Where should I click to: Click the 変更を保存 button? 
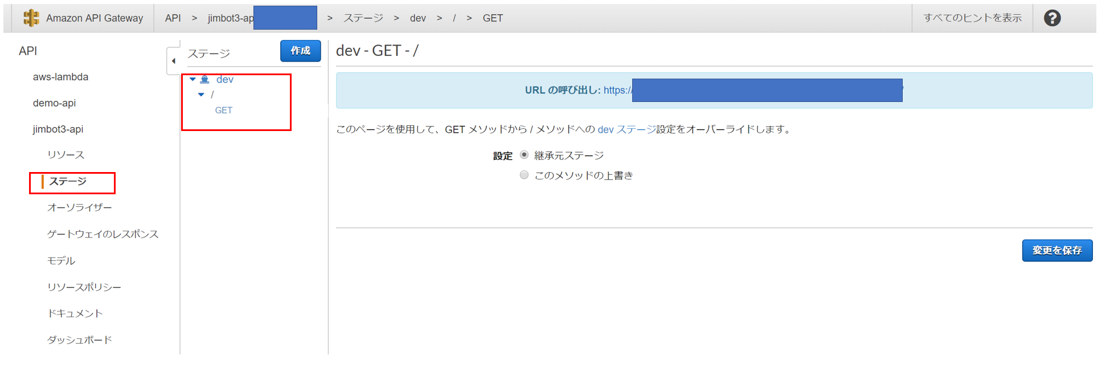[1057, 251]
